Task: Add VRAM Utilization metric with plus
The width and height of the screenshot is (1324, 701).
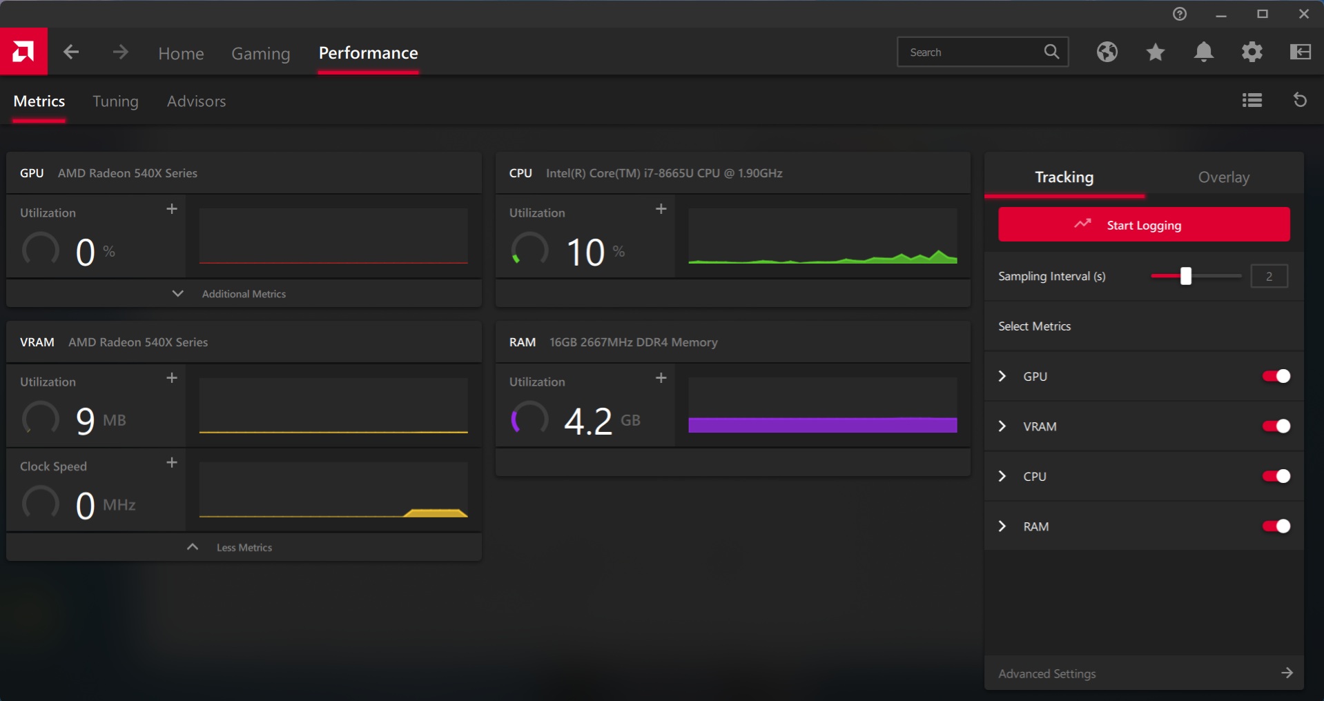Action: coord(172,377)
